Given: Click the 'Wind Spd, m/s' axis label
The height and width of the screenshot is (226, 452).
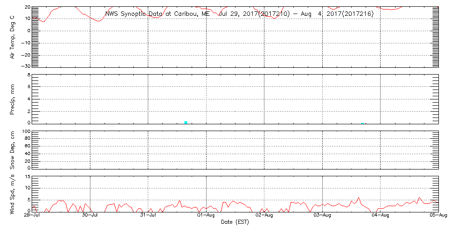Looking at the screenshot, I should [13, 194].
